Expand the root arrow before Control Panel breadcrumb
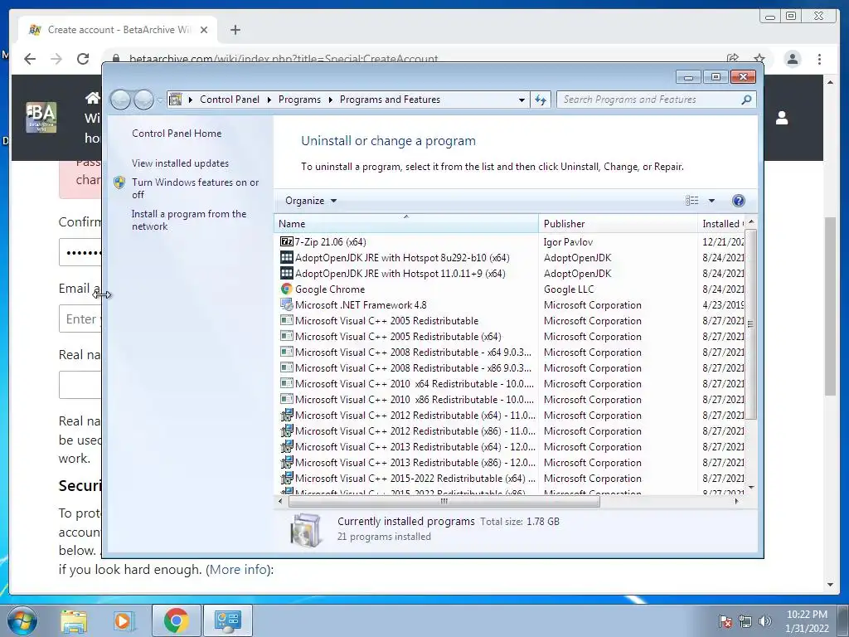The height and width of the screenshot is (637, 849). coord(191,100)
